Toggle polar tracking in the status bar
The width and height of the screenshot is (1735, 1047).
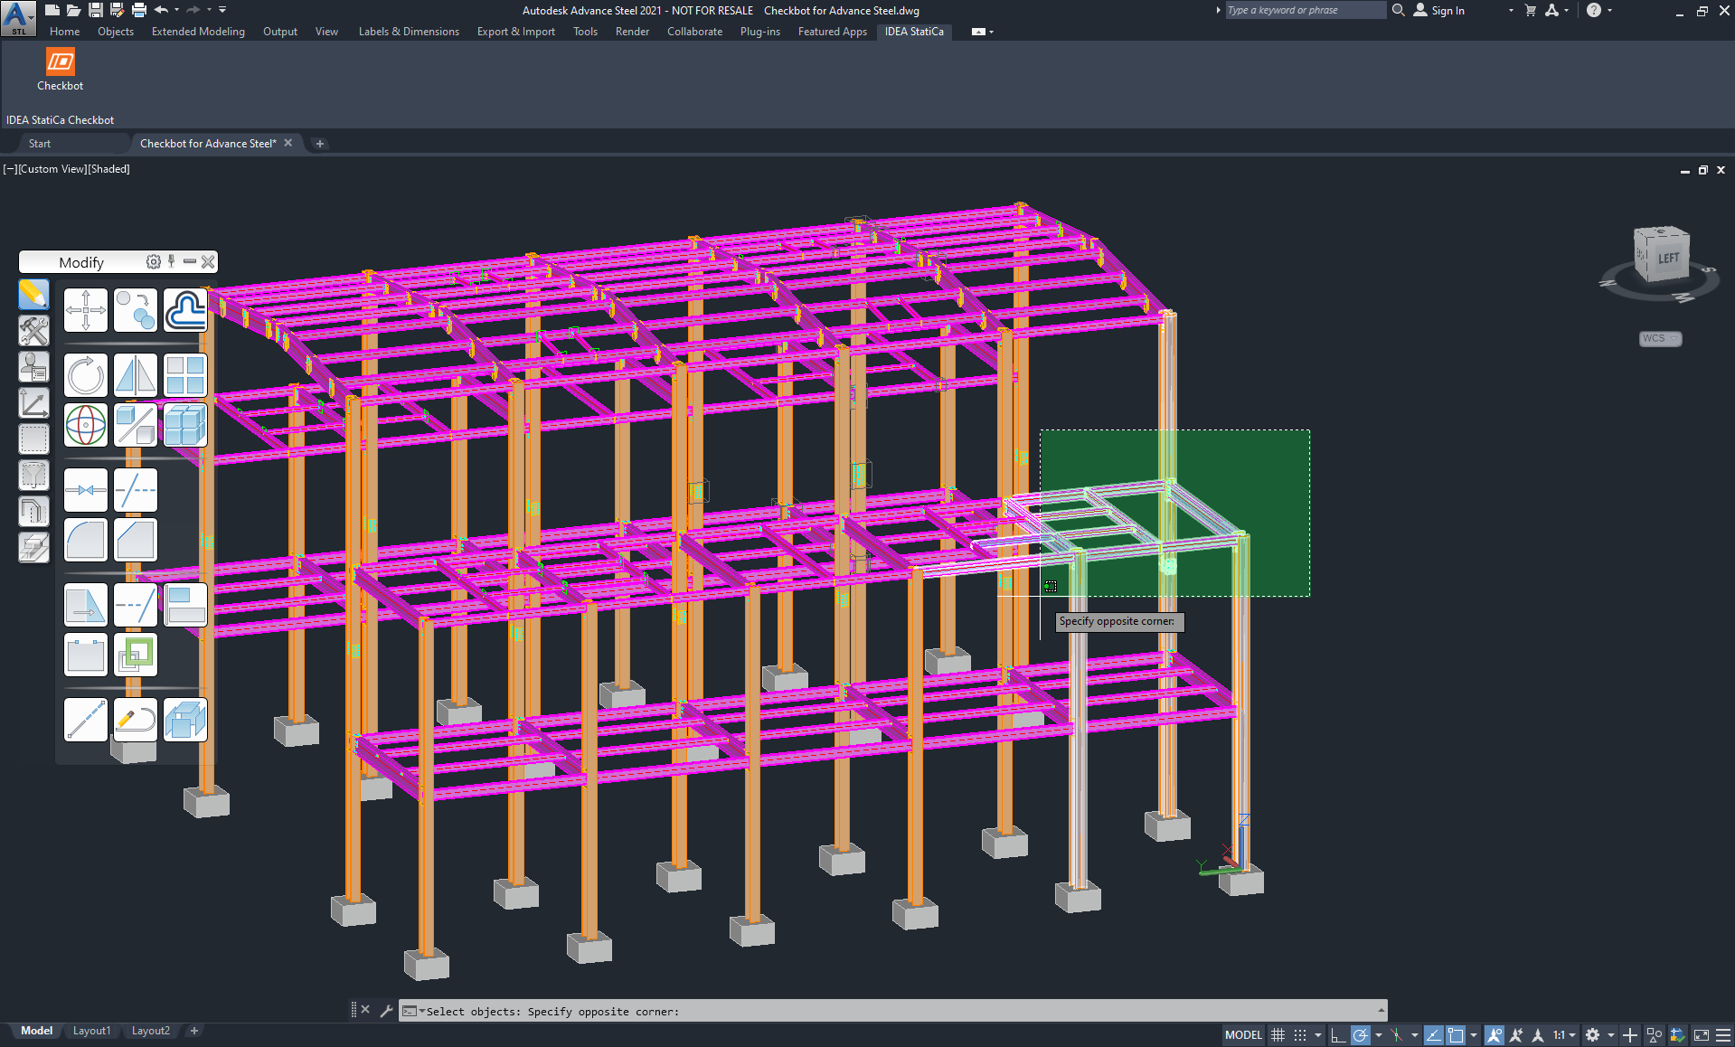tap(1361, 1035)
